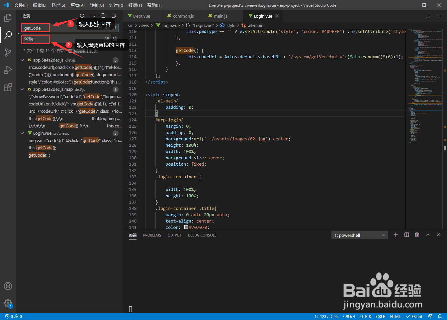
Task: Open the style breadcrumb dropdown
Action: pyautogui.click(x=231, y=25)
